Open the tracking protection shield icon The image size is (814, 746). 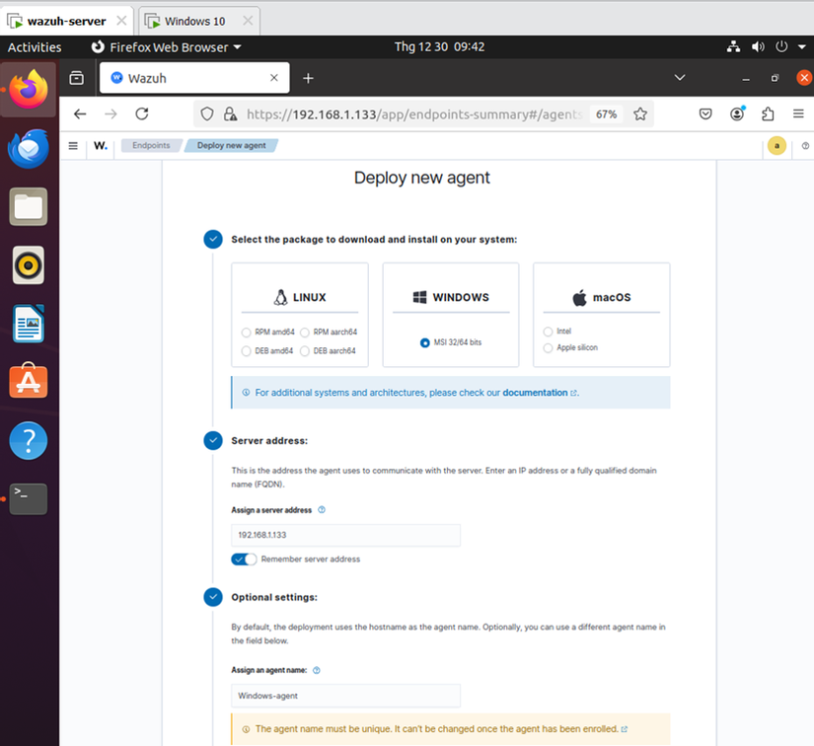(x=206, y=114)
